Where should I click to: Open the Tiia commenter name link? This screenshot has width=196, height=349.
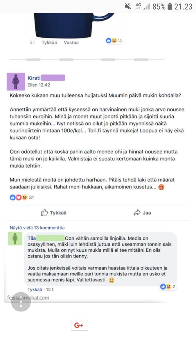32,238
